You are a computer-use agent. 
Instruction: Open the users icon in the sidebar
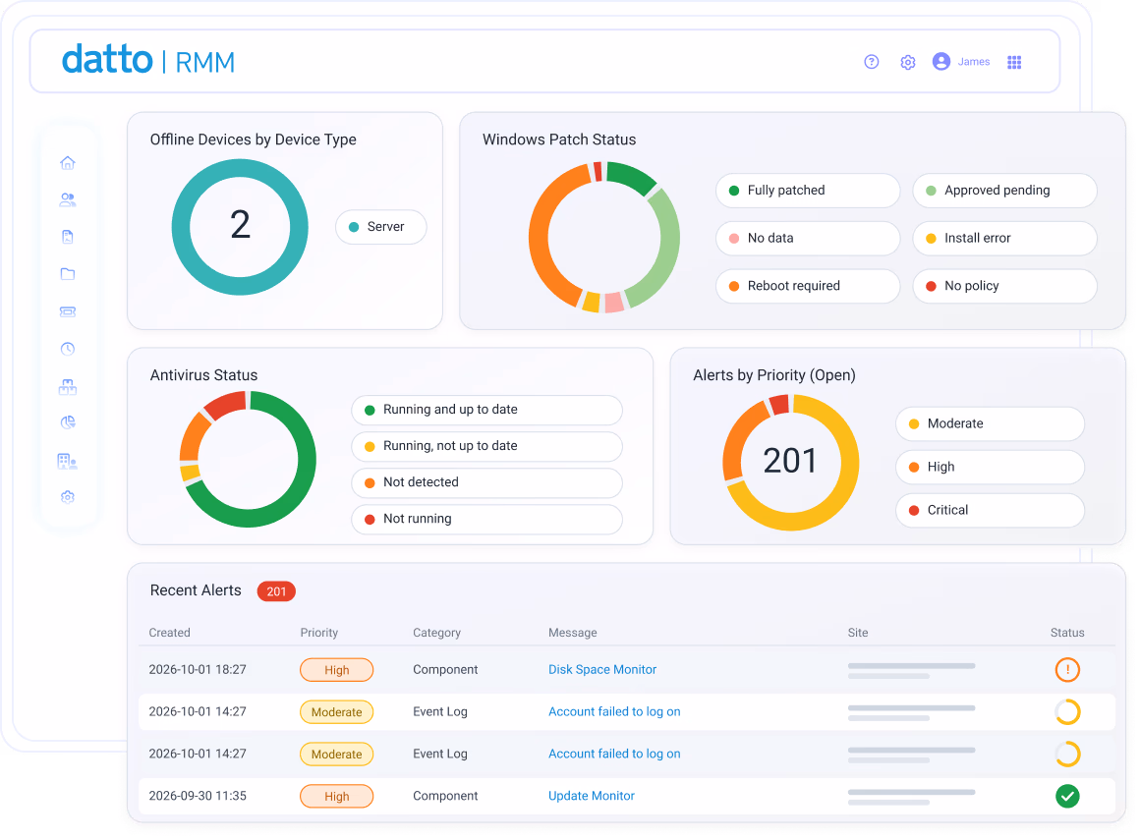click(x=68, y=199)
